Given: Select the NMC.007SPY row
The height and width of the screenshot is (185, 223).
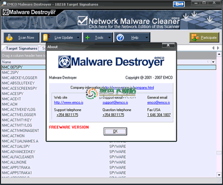Looking at the screenshot, I should point(109,67).
